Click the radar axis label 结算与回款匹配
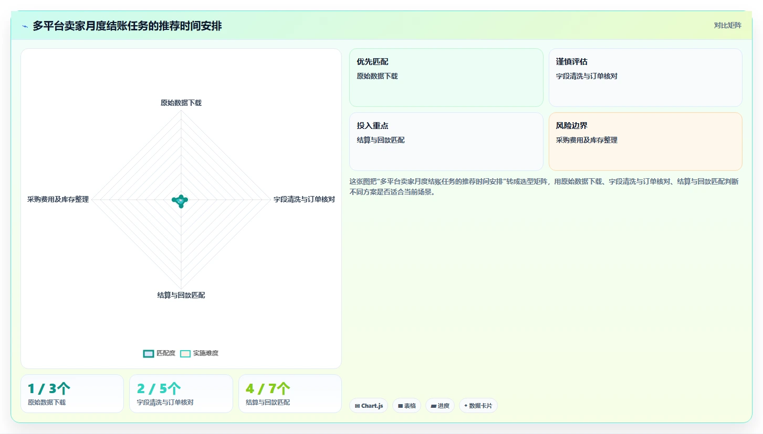This screenshot has height=434, width=763. [181, 296]
